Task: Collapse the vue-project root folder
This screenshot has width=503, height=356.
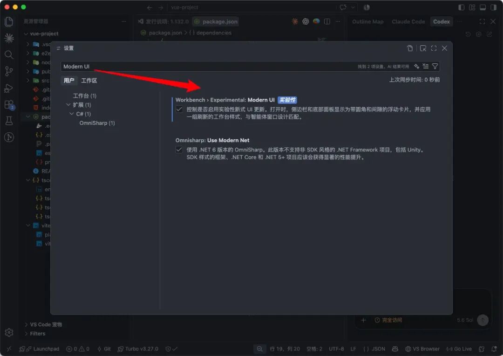Action: 26,34
